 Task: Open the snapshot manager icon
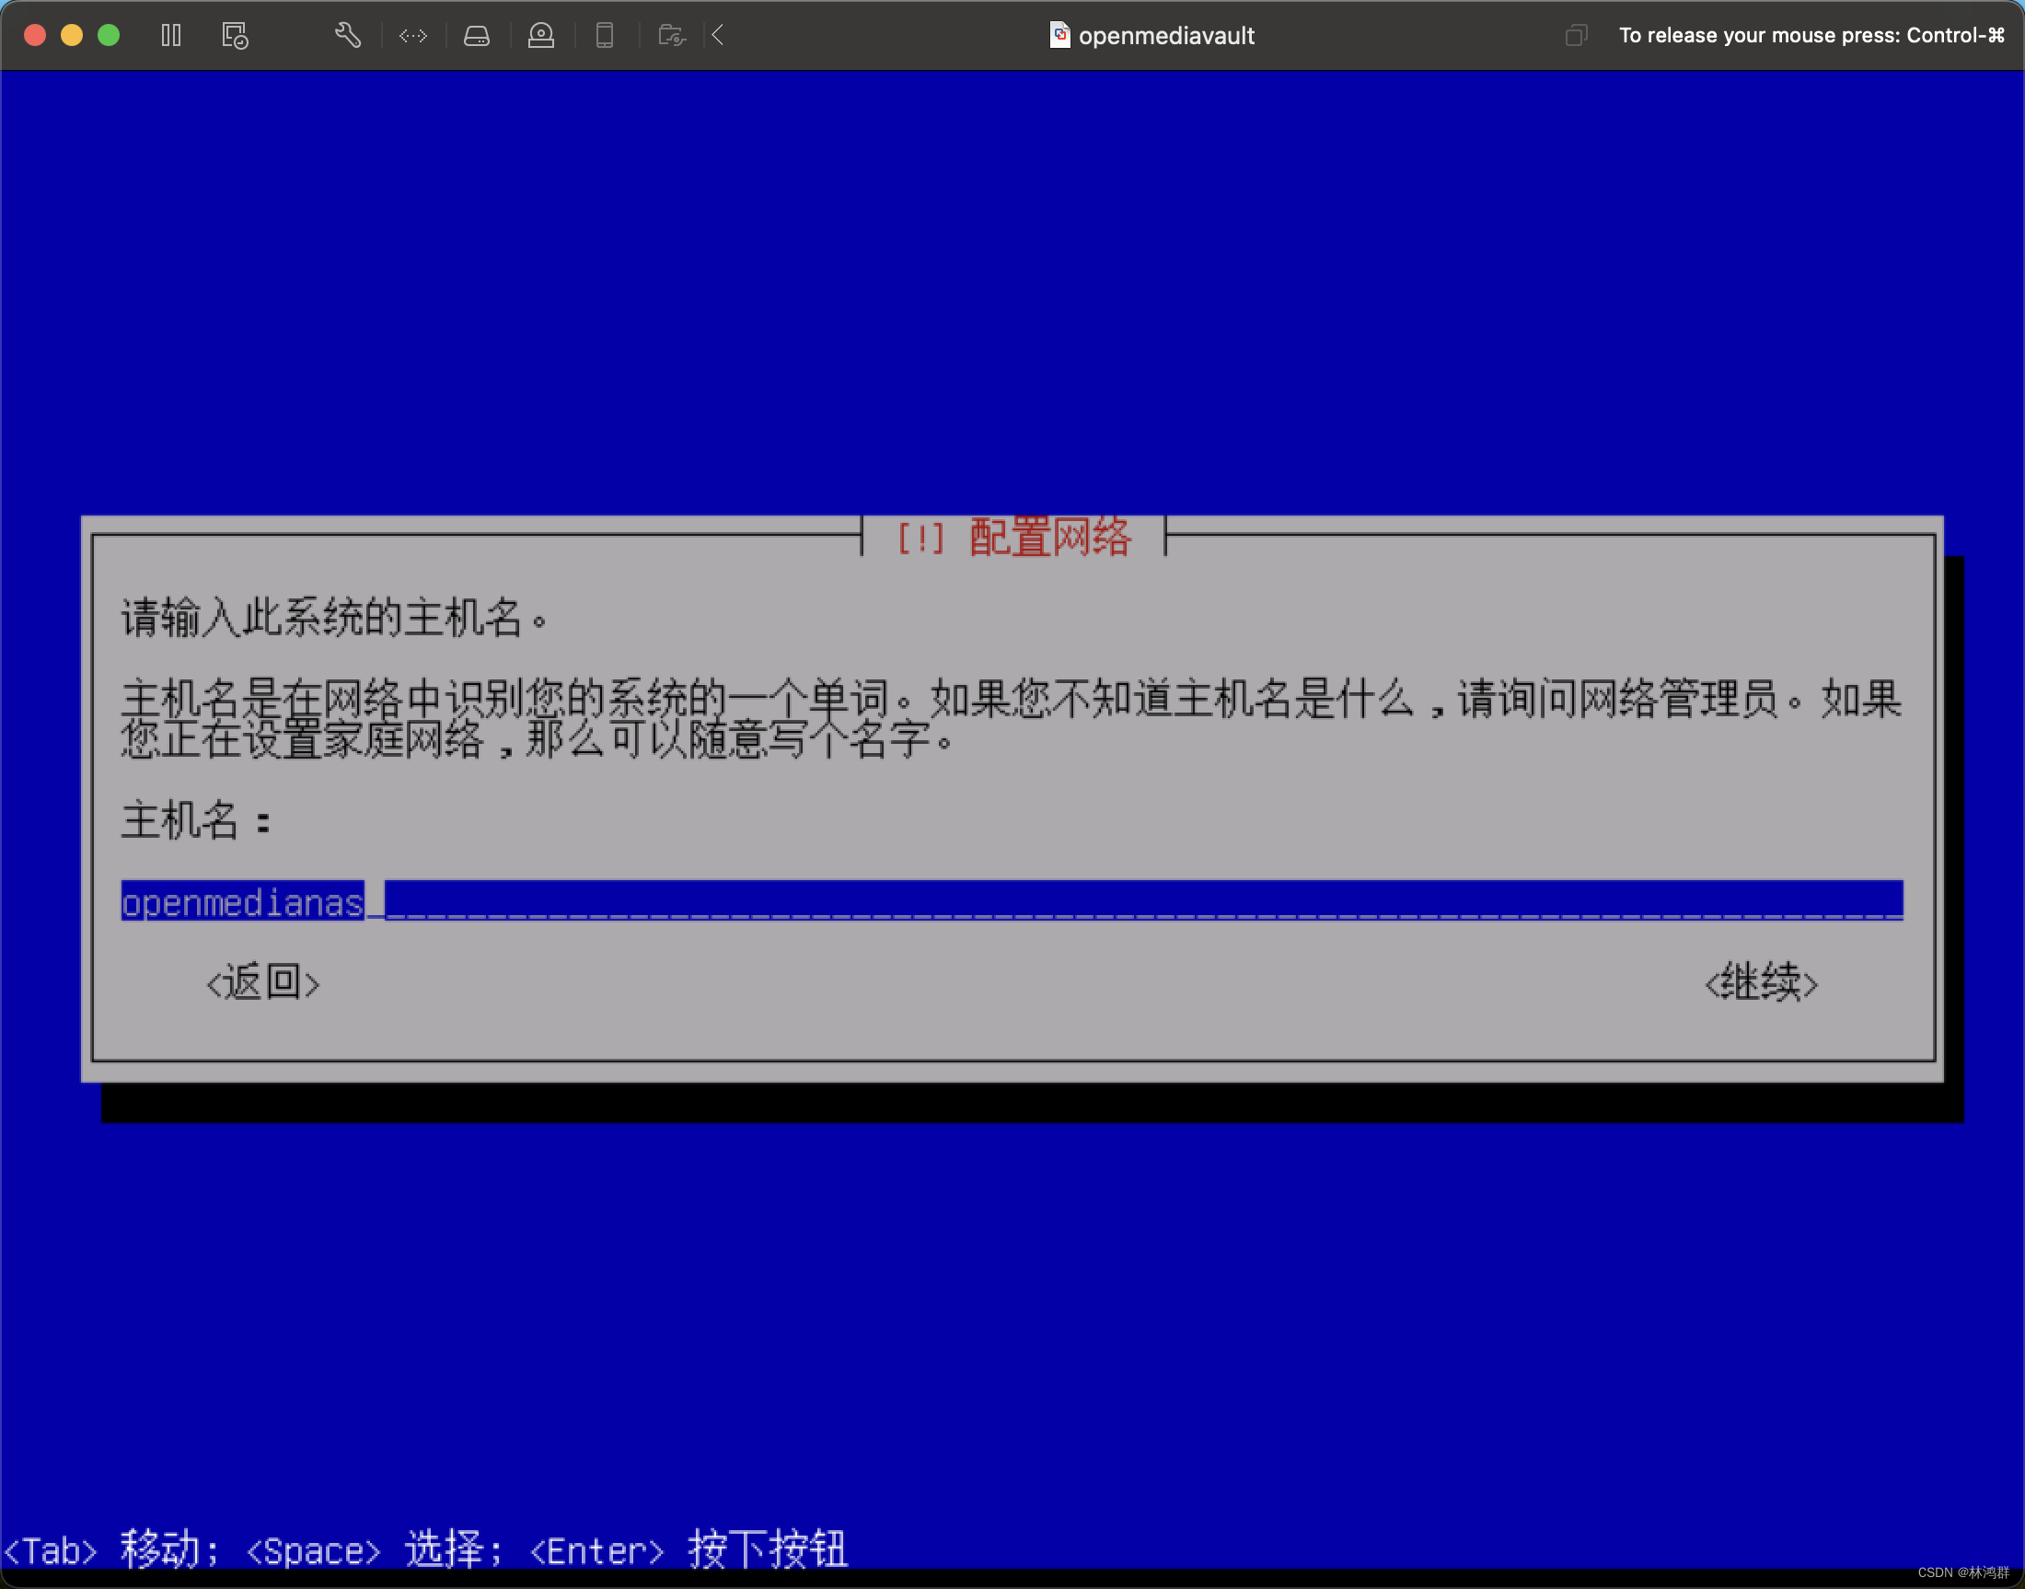coord(235,35)
